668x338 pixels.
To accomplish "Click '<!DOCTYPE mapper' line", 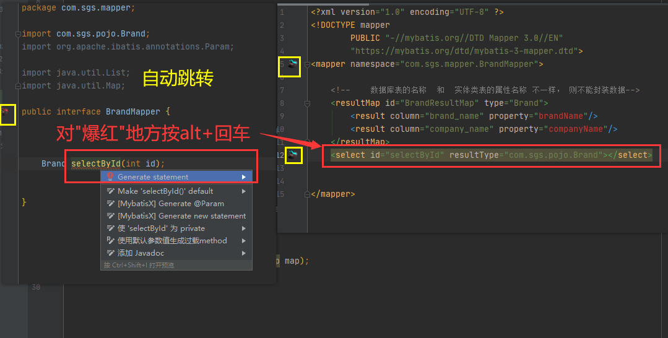I will click(350, 25).
